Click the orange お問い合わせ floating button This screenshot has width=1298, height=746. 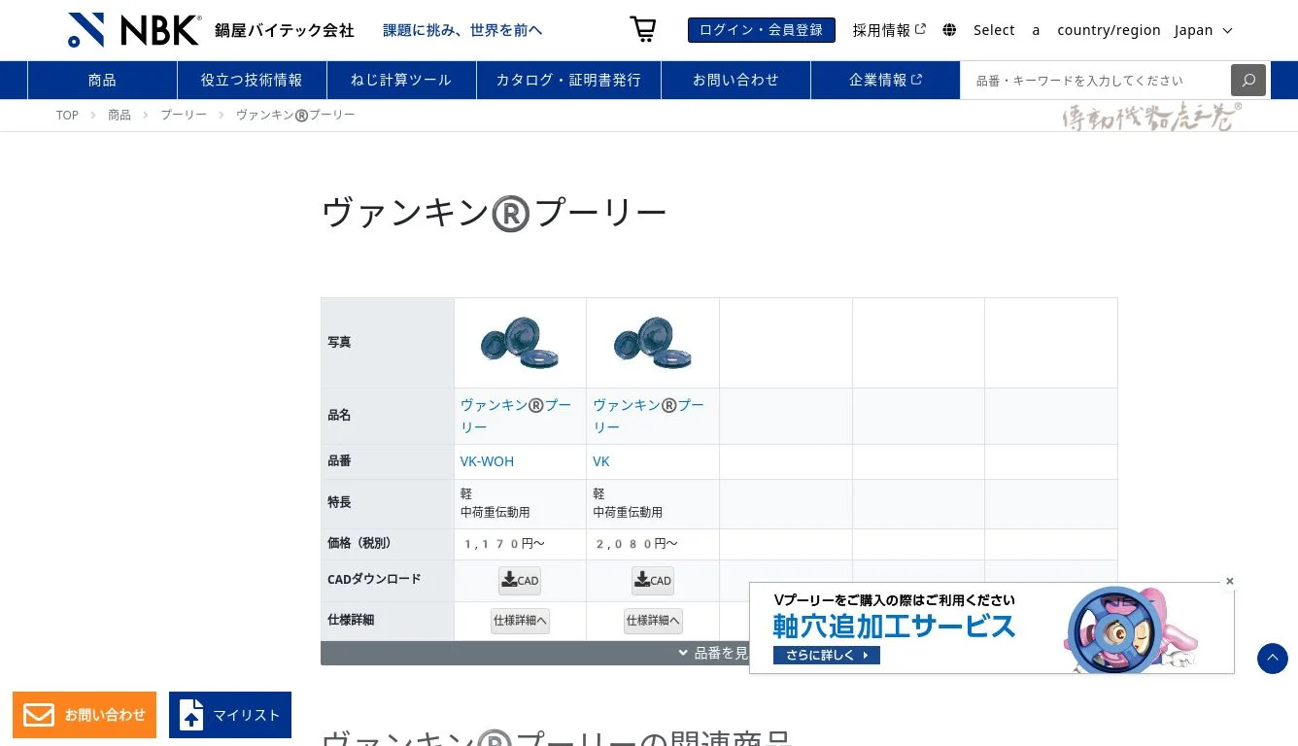point(85,715)
